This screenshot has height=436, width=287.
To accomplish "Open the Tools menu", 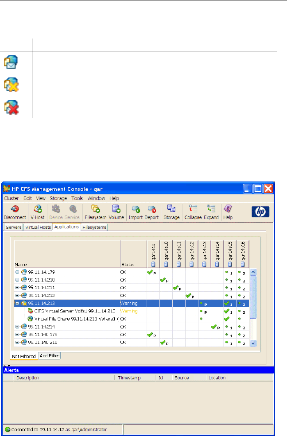I will (77, 198).
